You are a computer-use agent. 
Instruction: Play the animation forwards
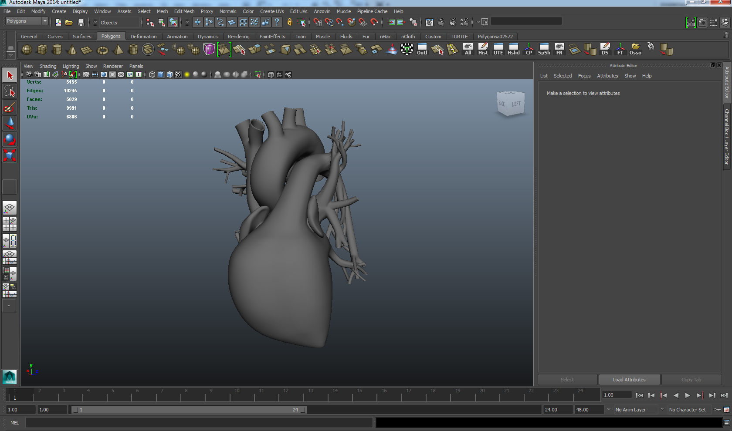click(x=688, y=395)
